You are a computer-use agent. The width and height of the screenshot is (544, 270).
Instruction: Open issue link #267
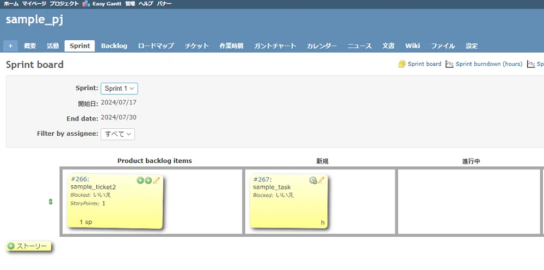263,179
